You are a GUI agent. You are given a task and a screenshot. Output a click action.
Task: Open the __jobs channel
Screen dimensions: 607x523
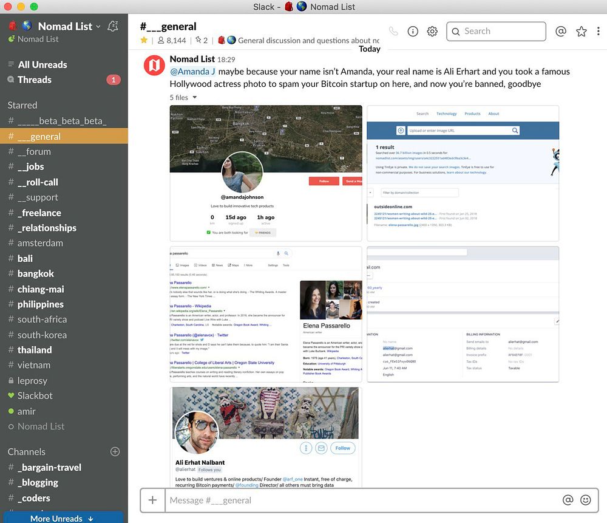pyautogui.click(x=64, y=166)
